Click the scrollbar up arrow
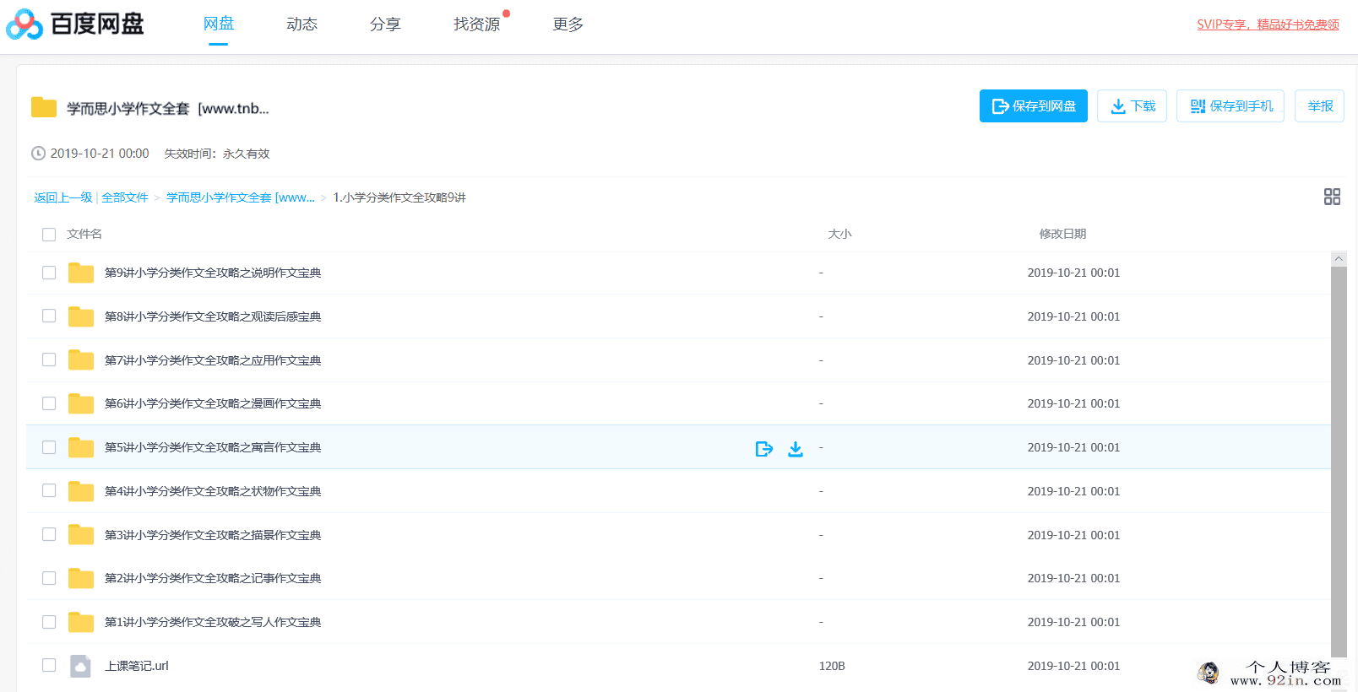 pyautogui.click(x=1339, y=259)
